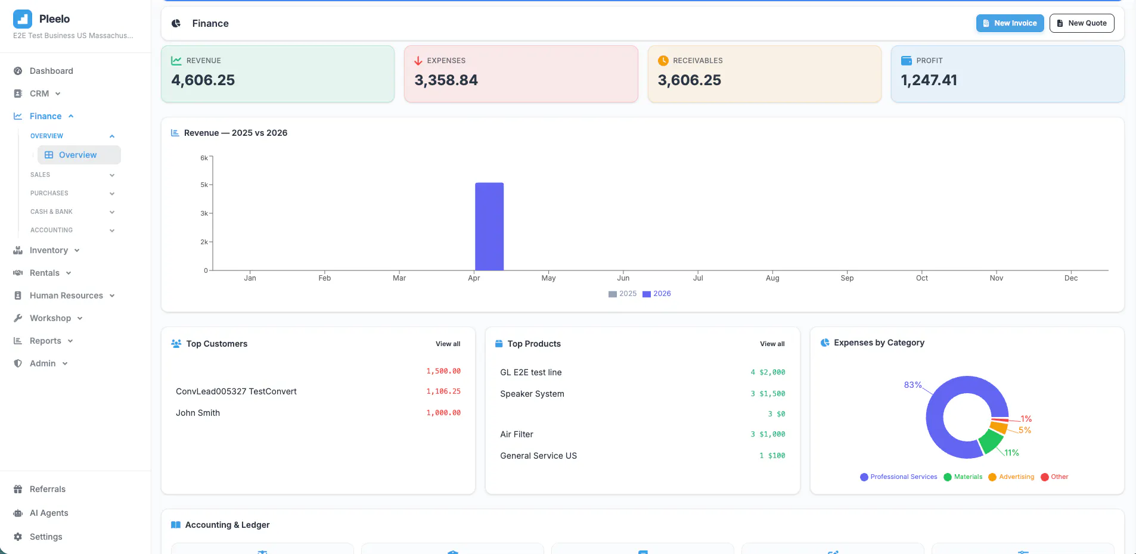Image resolution: width=1136 pixels, height=554 pixels.
Task: Click the Settings gear icon
Action: click(18, 537)
